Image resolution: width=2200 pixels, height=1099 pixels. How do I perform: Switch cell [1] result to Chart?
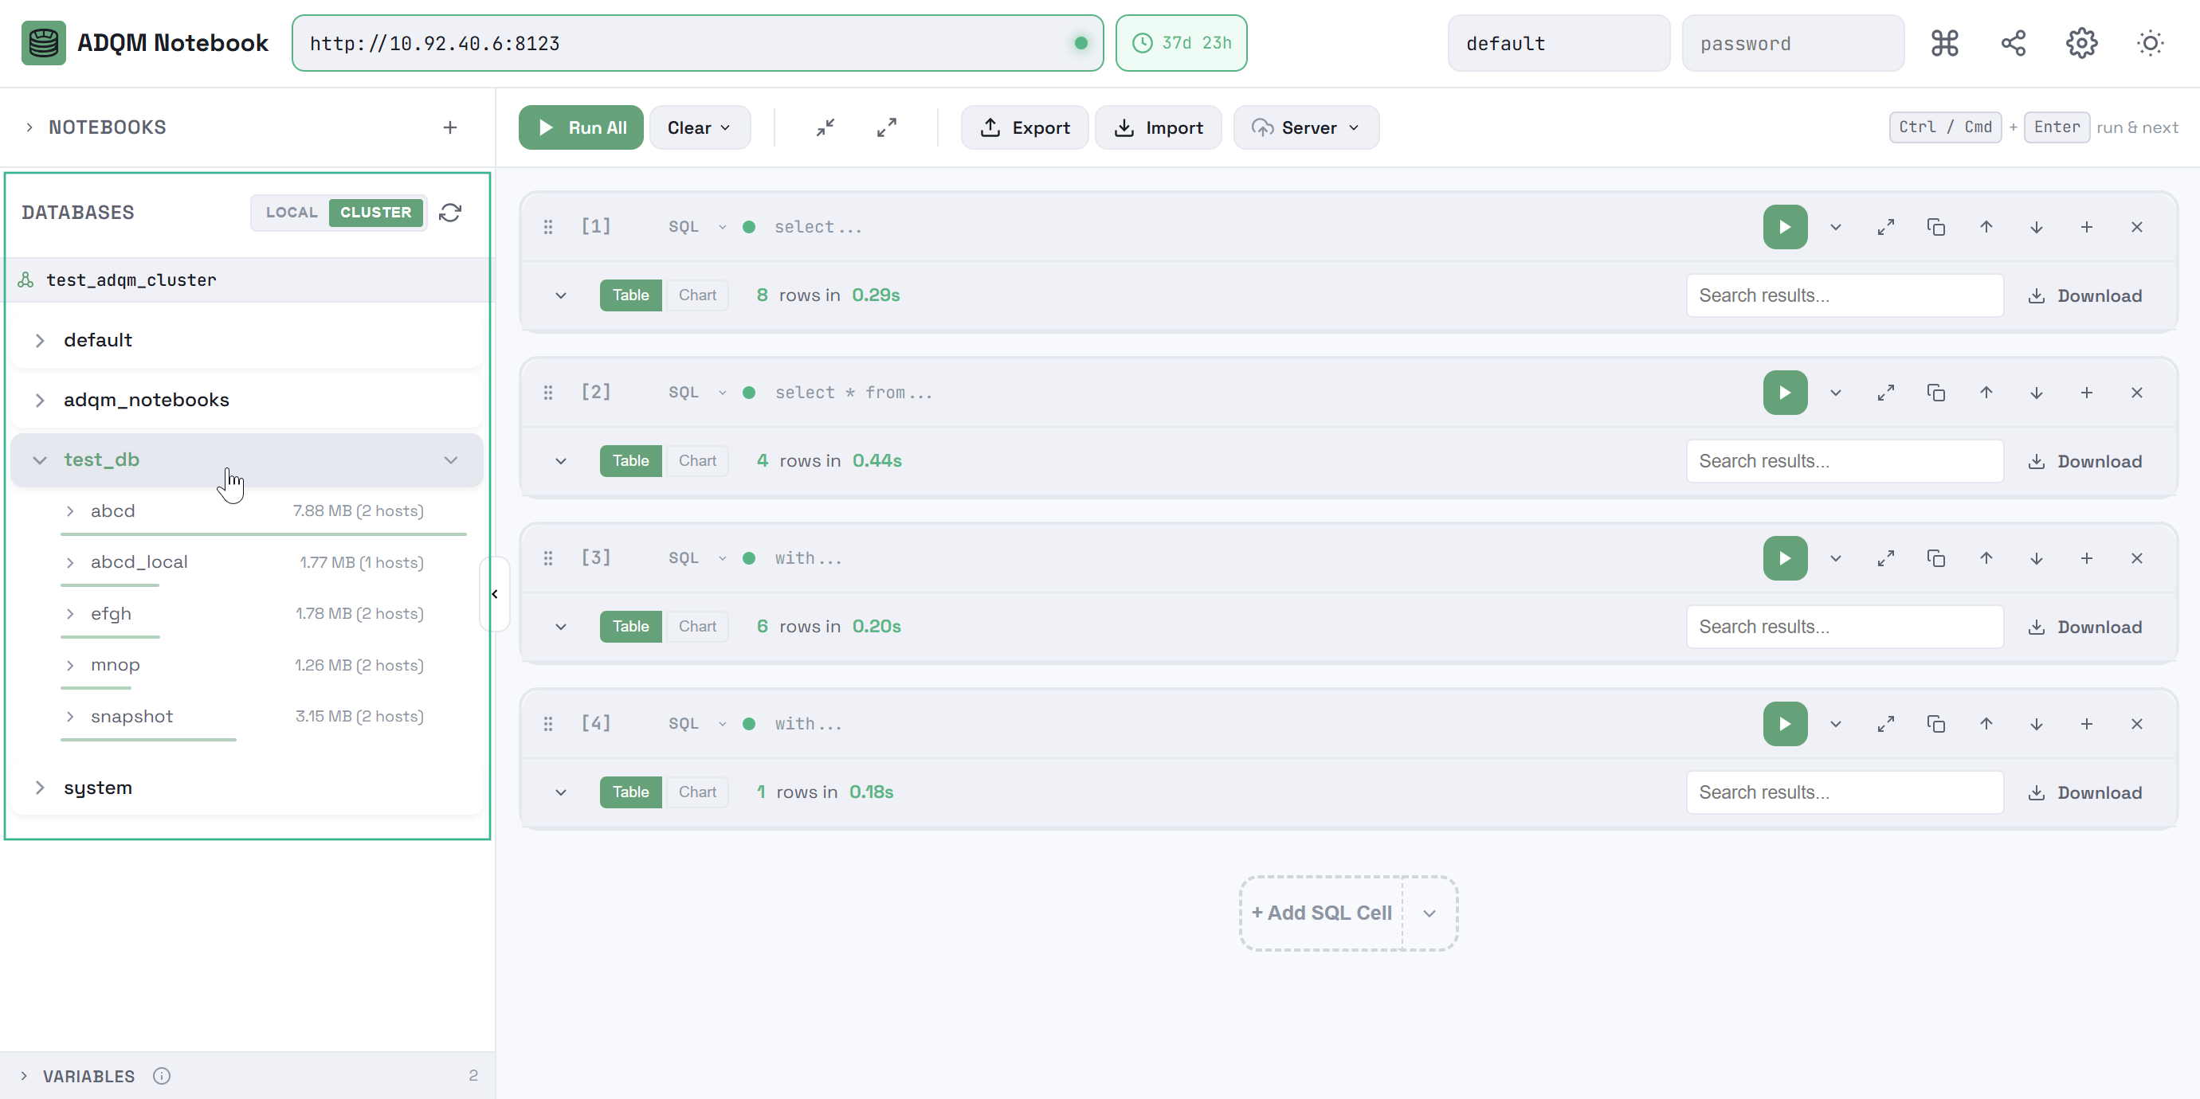[x=697, y=295]
